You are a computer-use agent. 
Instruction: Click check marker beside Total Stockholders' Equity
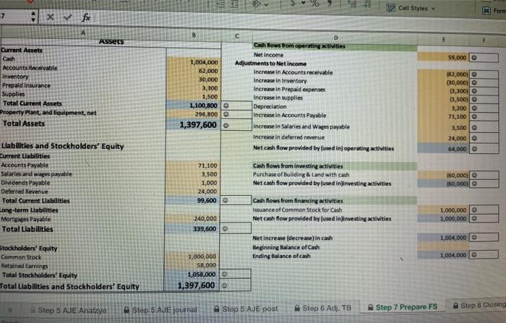click(225, 275)
